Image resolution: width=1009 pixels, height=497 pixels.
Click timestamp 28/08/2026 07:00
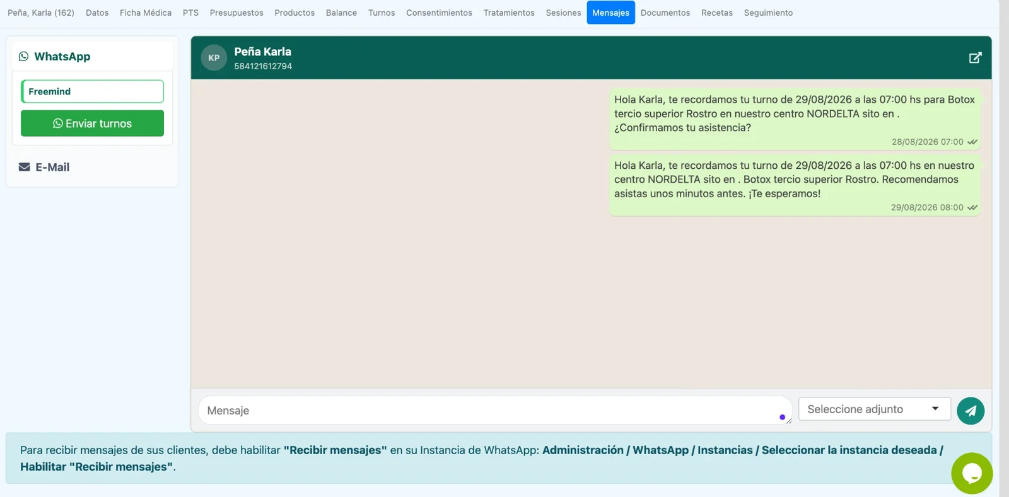[927, 142]
